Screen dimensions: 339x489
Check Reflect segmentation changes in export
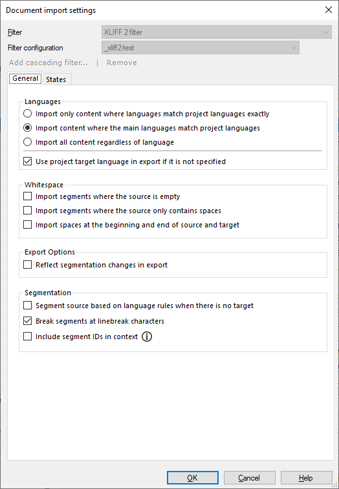[x=27, y=265]
